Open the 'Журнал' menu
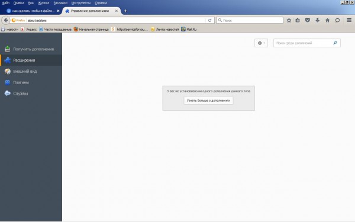Image resolution: width=355 pixels, height=222 pixels. coord(44,3)
